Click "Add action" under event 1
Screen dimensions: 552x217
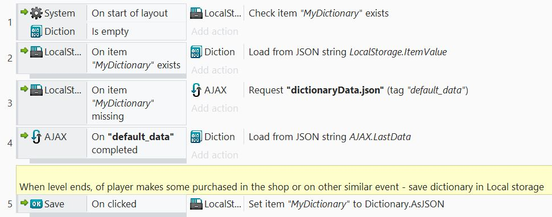click(x=215, y=31)
